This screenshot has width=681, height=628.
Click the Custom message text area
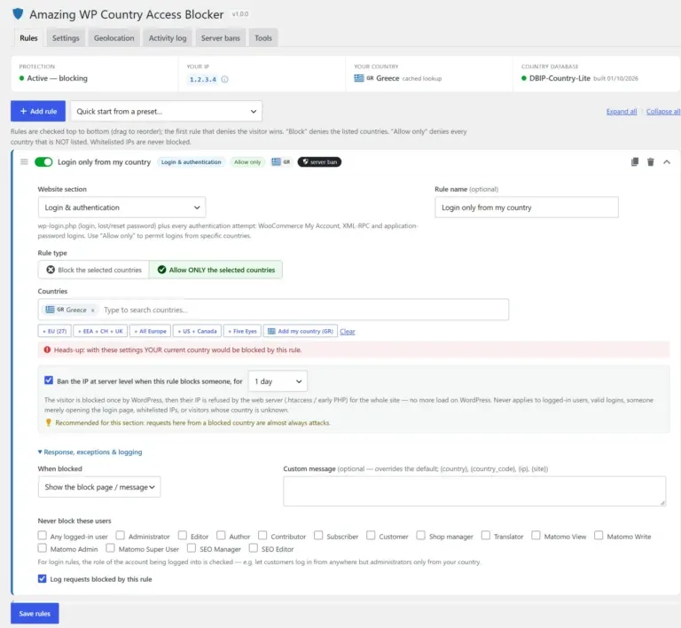[x=474, y=491]
